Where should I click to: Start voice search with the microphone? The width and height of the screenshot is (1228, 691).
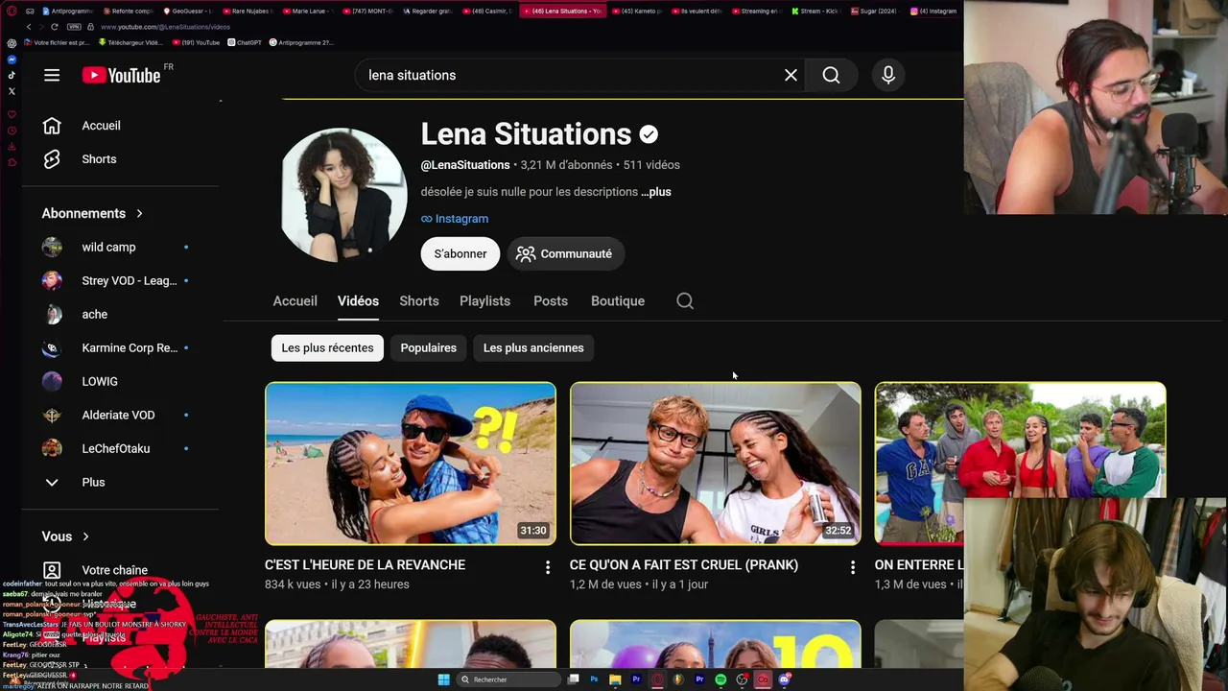pos(888,75)
